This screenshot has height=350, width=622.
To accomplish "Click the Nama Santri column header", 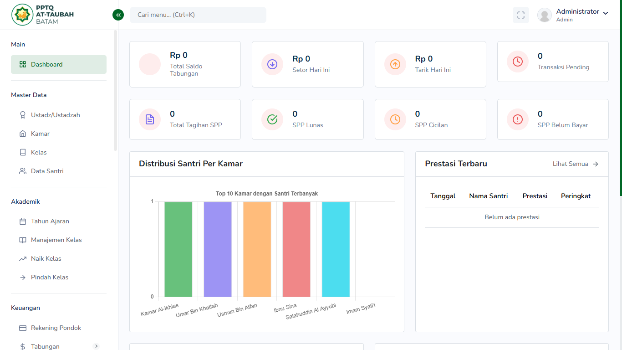I will (489, 196).
